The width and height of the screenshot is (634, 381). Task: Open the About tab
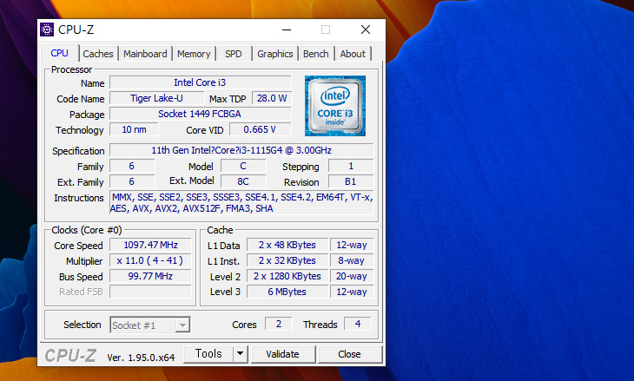point(353,54)
